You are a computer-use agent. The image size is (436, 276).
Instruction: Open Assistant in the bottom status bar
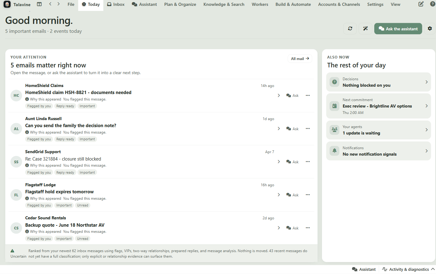point(364,269)
